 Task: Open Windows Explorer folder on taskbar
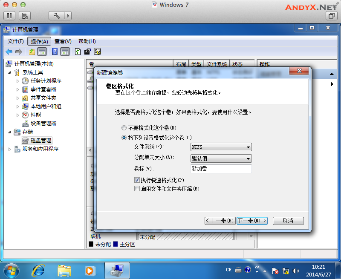[x=64, y=271]
